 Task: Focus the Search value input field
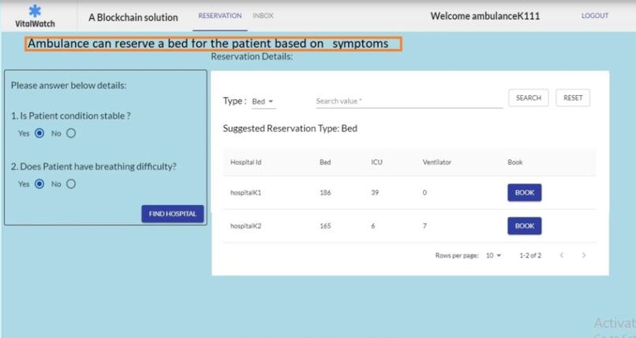(x=409, y=101)
